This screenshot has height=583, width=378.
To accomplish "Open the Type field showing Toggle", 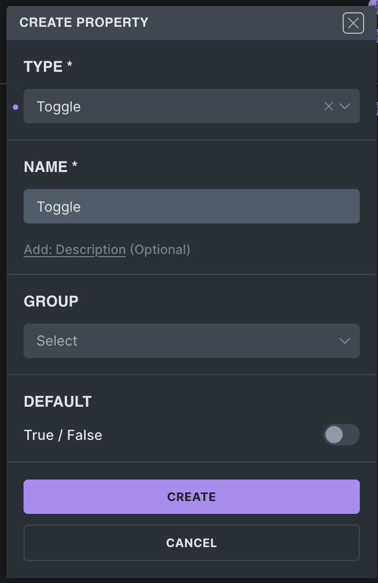I will (177, 106).
